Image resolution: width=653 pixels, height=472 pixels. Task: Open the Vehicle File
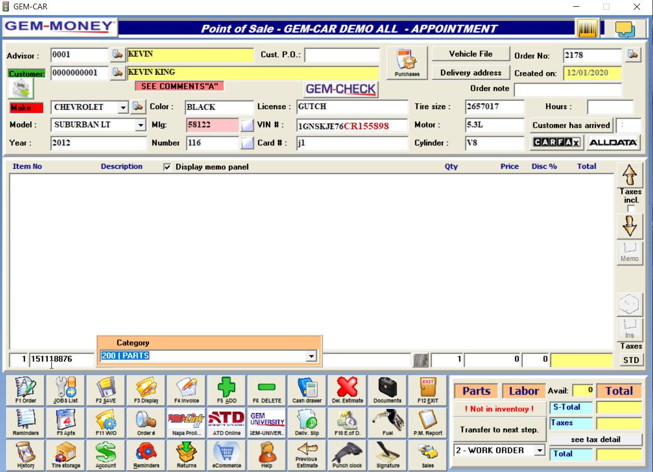471,54
